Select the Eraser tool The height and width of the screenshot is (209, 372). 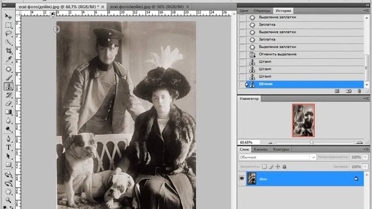[x=8, y=103]
